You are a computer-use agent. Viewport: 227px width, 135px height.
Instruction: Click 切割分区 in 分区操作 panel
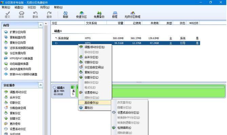click(12, 103)
